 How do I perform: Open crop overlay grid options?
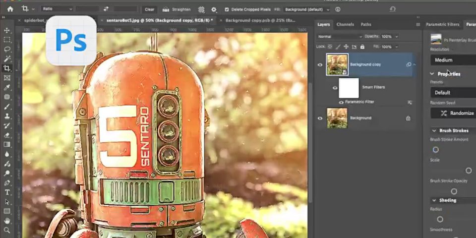point(201,9)
